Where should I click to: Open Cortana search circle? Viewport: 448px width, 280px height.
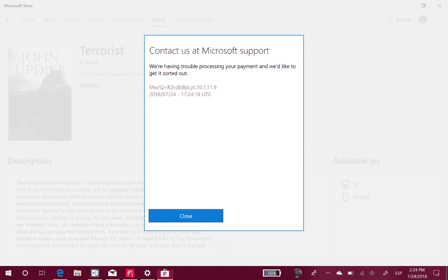coord(25,273)
